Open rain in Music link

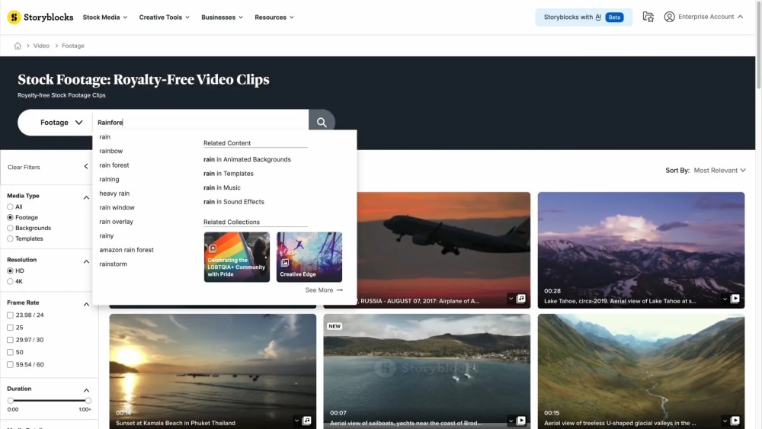click(x=222, y=187)
